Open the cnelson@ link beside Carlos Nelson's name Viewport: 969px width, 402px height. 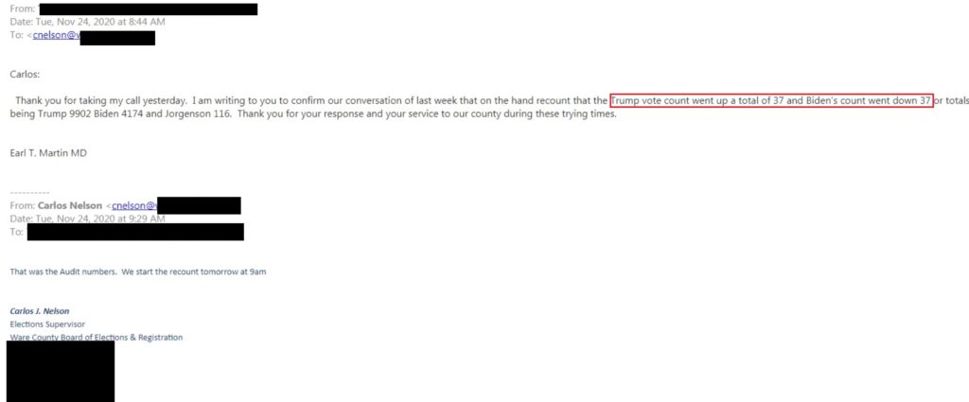coord(134,205)
